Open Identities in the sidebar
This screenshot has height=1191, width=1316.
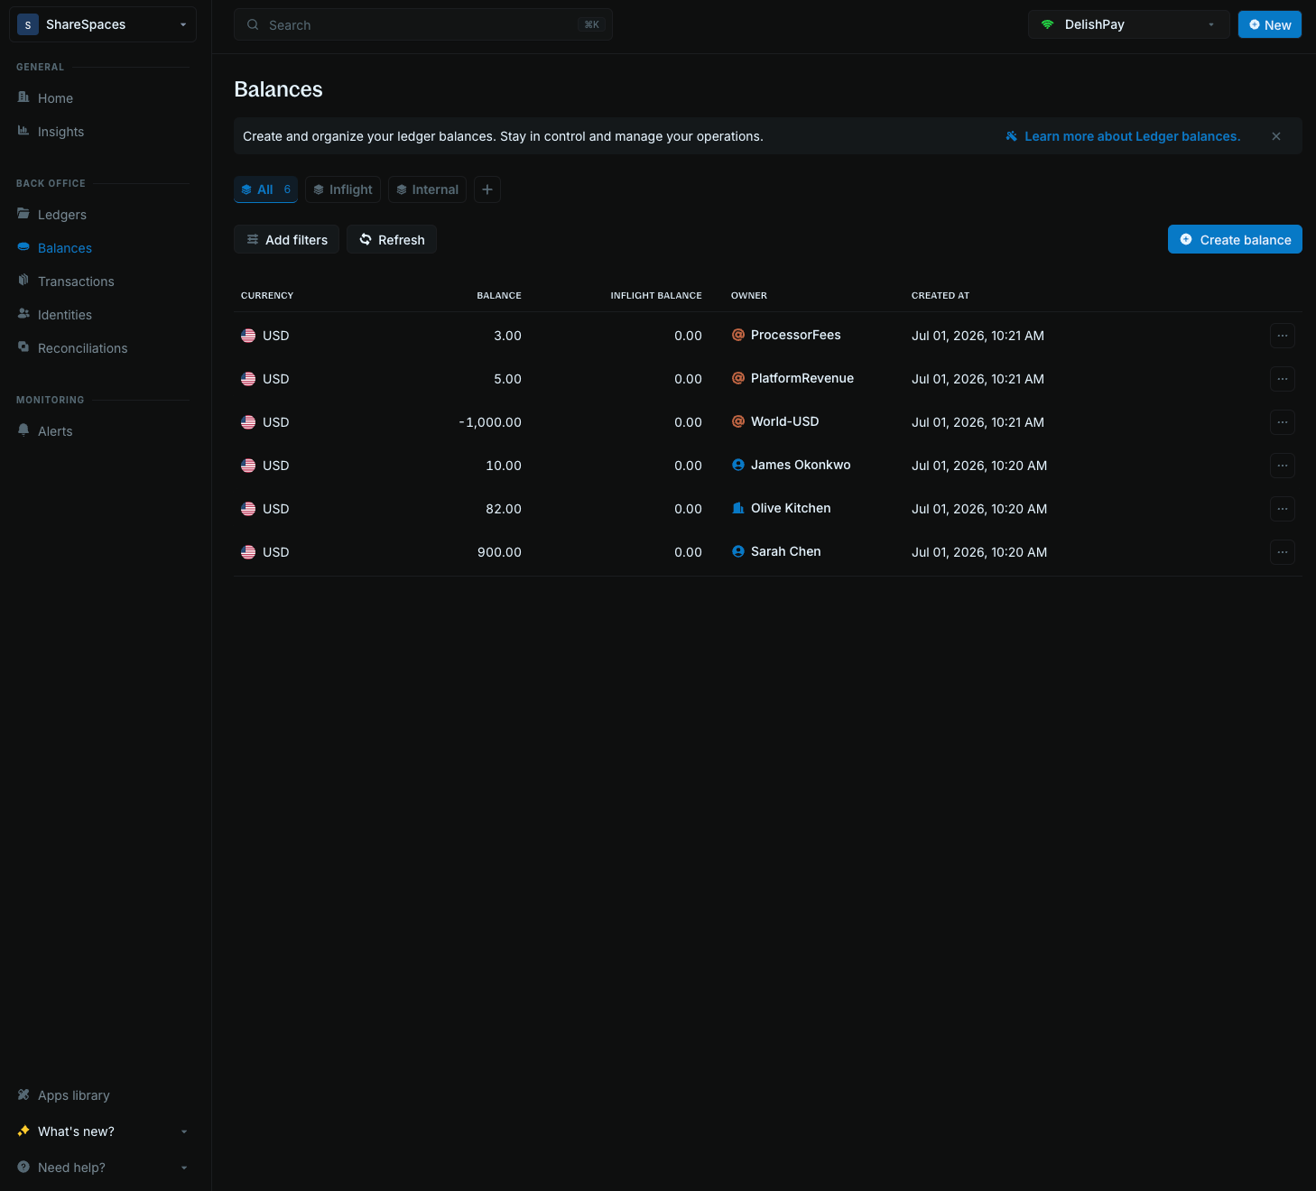[65, 315]
